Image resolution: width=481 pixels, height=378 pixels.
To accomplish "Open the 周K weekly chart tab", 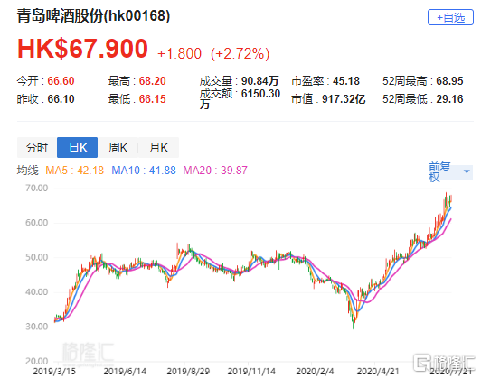I will 118,148.
